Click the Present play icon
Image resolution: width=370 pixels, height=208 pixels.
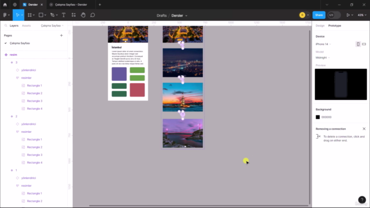click(x=348, y=15)
